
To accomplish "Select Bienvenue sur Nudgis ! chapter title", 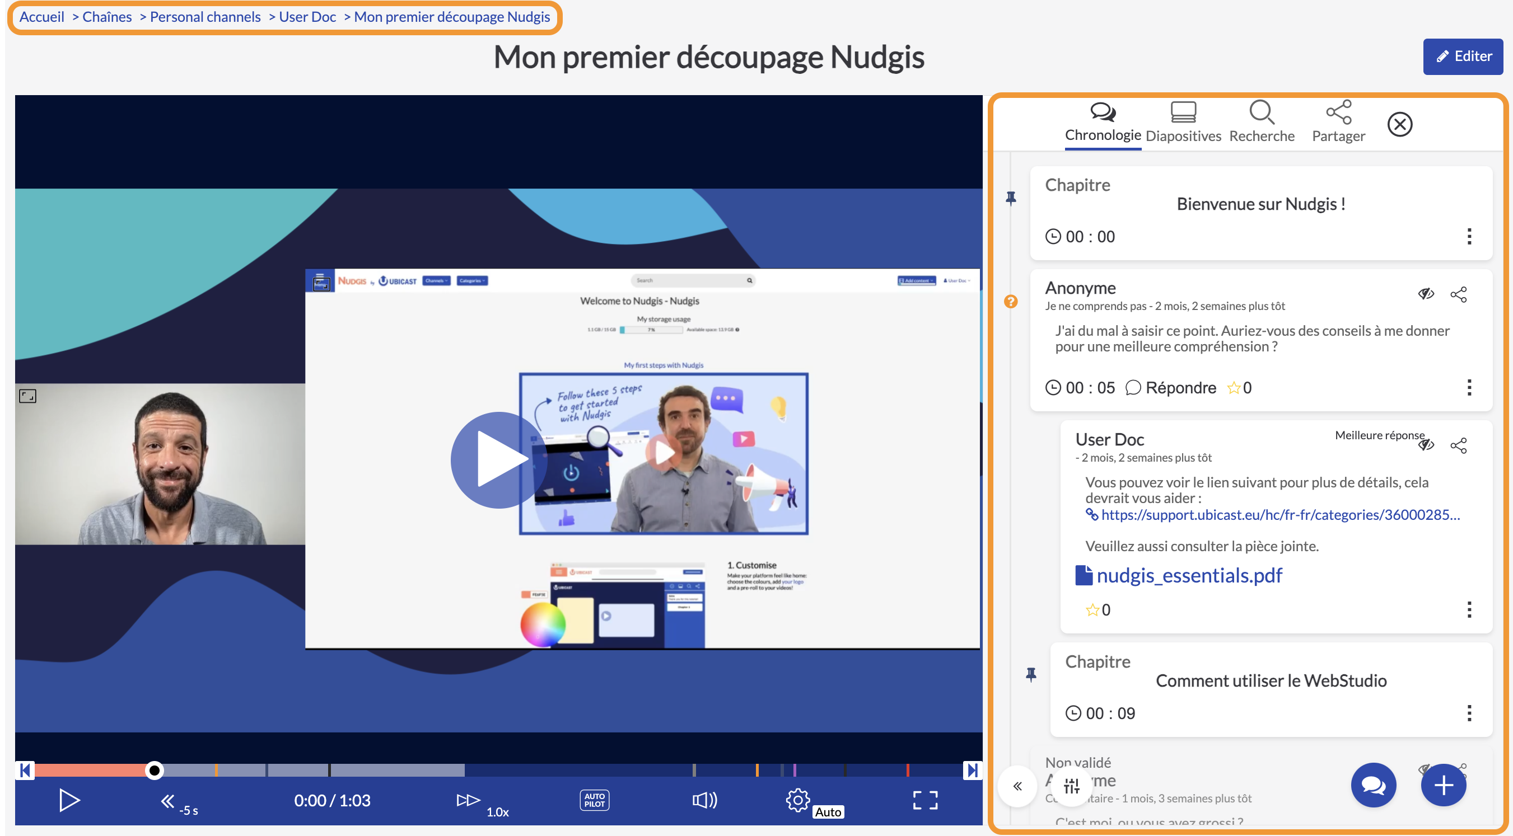I will click(1260, 204).
